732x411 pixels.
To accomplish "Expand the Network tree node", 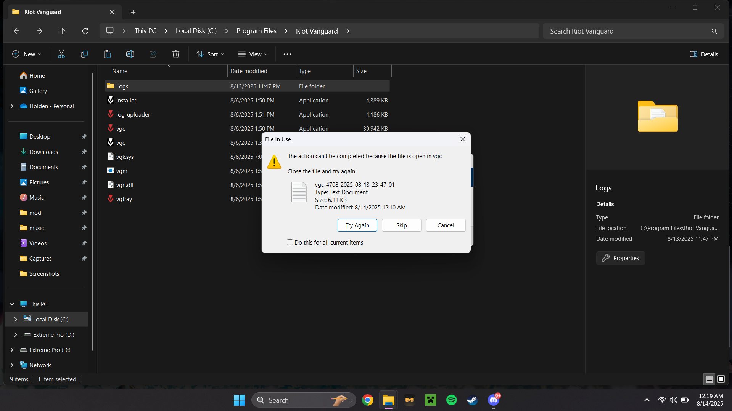I will click(12, 365).
